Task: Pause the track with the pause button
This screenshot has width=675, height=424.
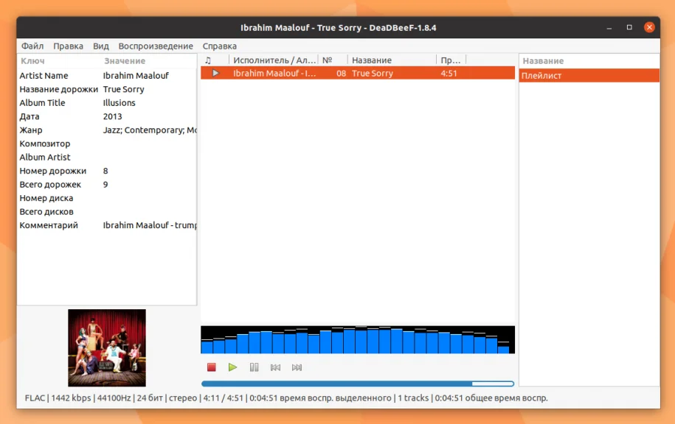Action: 254,367
